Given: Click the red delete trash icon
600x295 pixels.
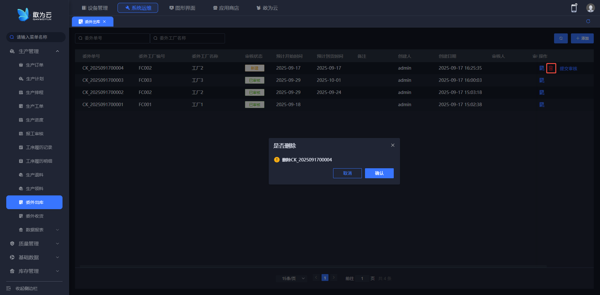Looking at the screenshot, I should click(551, 68).
